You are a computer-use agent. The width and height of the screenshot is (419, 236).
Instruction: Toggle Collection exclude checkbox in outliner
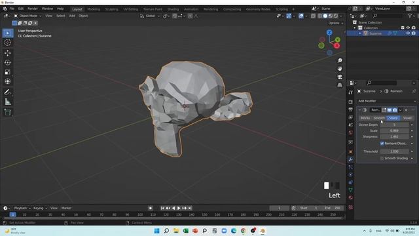pyautogui.click(x=403, y=28)
